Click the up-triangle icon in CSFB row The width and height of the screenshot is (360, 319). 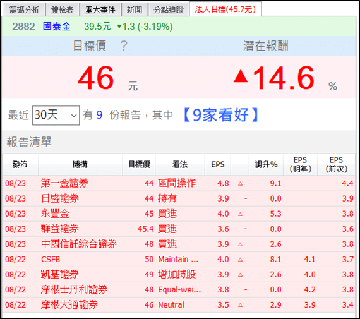coord(241,260)
